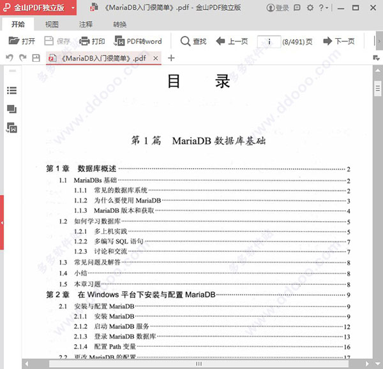
Task: Click TOC entry 1.1.1 常见的数据库系统
Action: (x=212, y=190)
